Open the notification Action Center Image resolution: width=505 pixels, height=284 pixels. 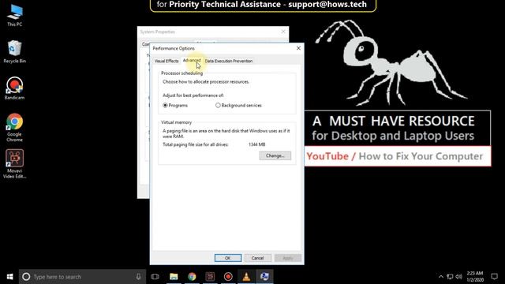click(495, 277)
